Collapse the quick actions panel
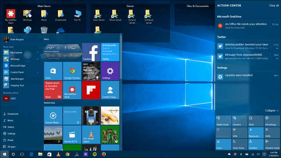The height and width of the screenshot is (158, 281). tap(272, 111)
